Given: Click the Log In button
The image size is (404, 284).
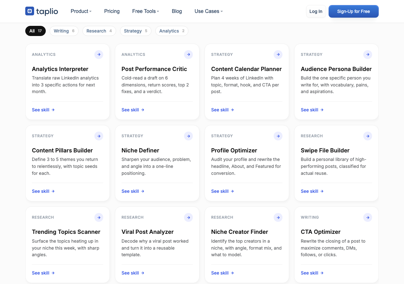Looking at the screenshot, I should (x=316, y=11).
